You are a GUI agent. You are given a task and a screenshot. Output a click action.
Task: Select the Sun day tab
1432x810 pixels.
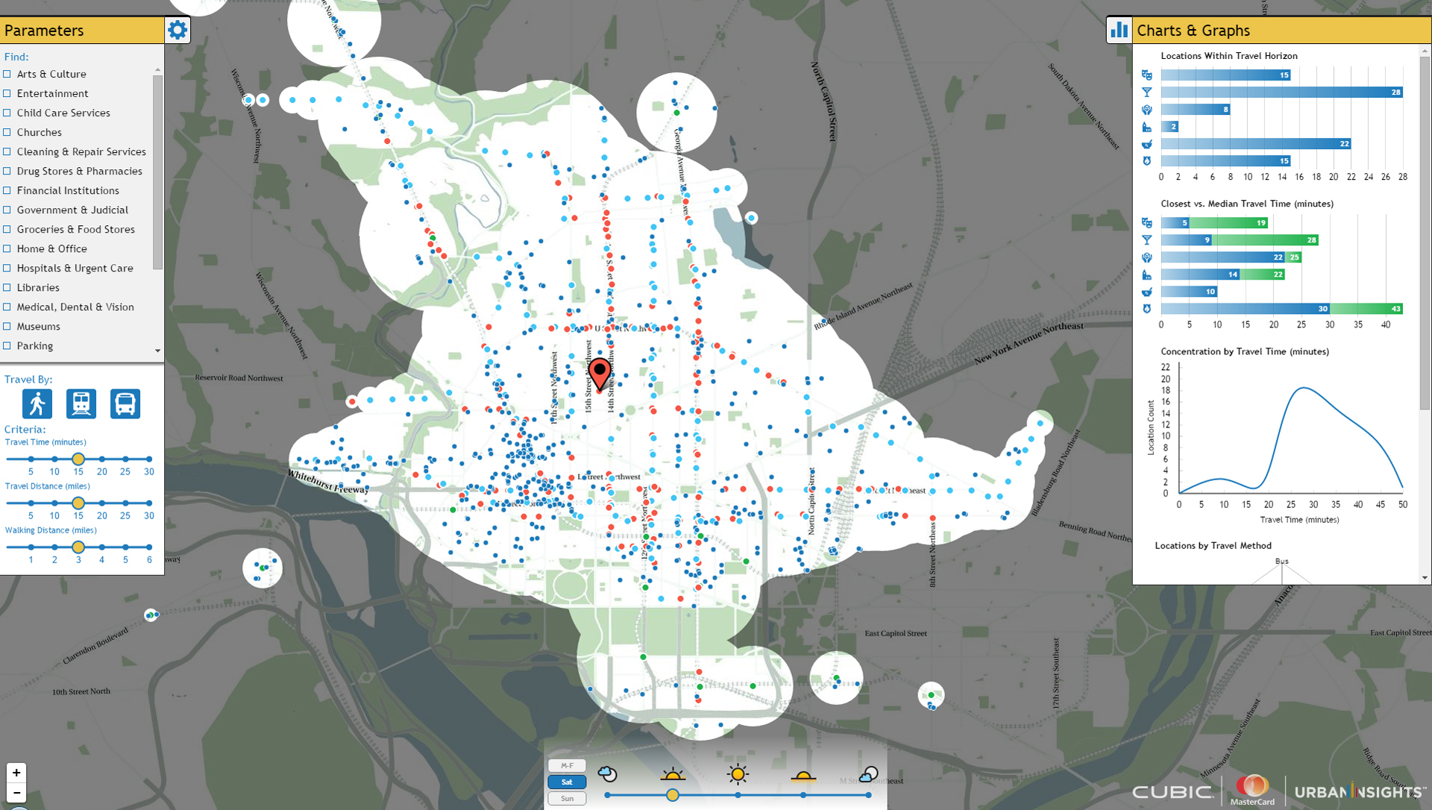coord(567,798)
